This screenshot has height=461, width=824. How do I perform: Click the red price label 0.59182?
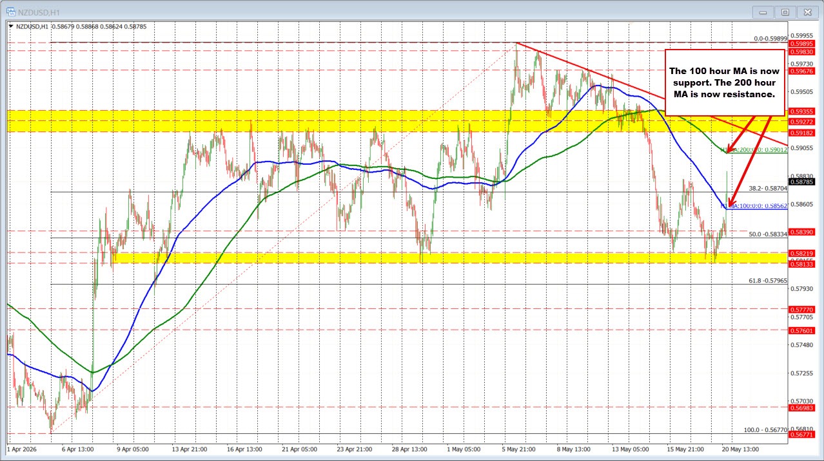pos(803,132)
